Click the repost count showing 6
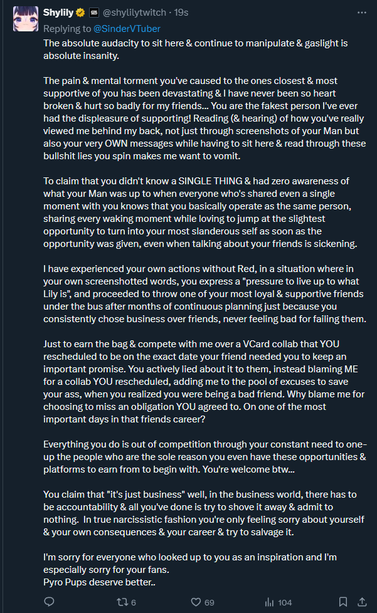This screenshot has height=613, width=377. (x=133, y=603)
